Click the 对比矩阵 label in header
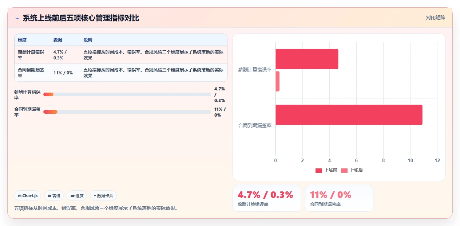The width and height of the screenshot is (460, 226). pos(435,17)
